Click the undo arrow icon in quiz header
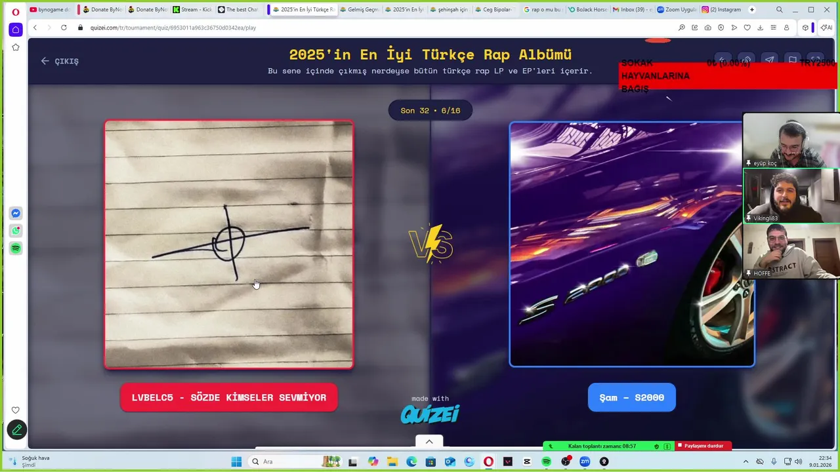 723,60
